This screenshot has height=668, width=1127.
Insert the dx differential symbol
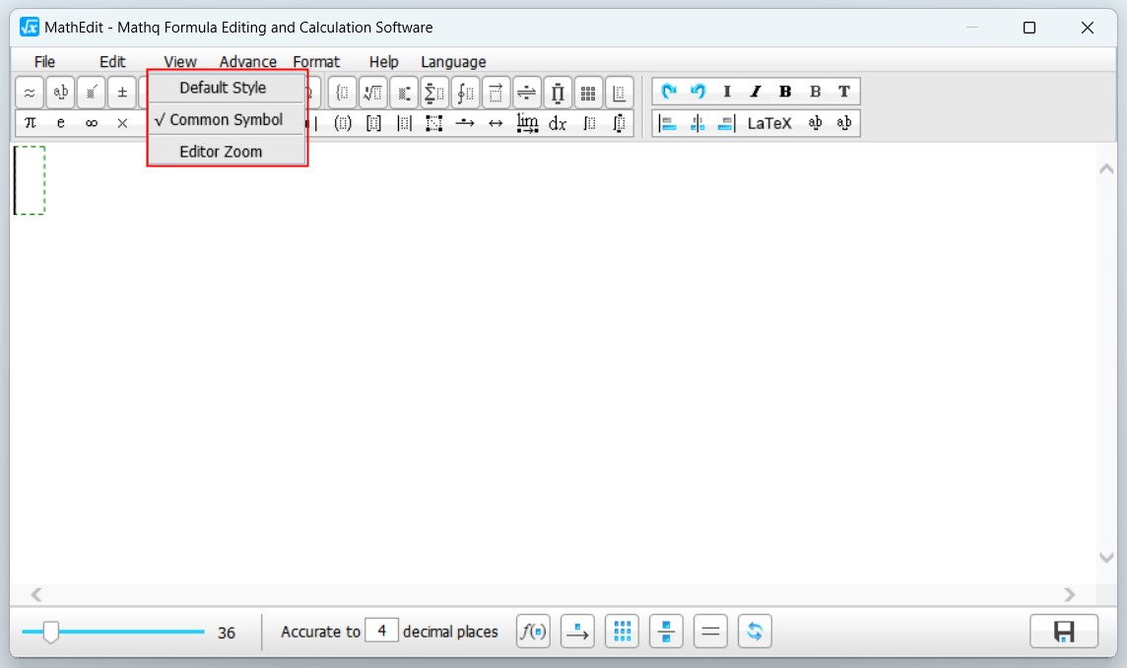tap(558, 123)
